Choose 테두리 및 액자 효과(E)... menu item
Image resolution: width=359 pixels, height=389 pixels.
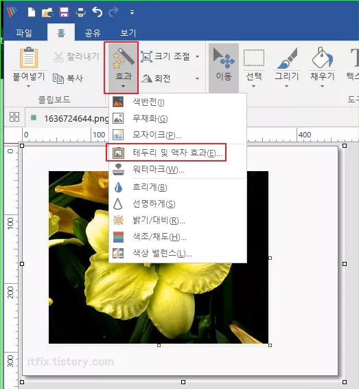tap(178, 153)
